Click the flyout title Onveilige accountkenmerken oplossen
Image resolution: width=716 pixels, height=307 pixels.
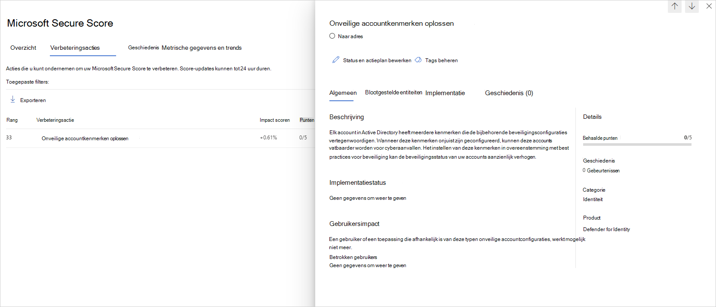click(x=391, y=24)
